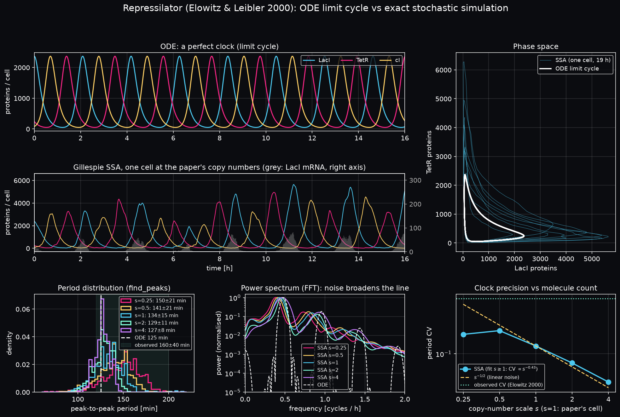
Task: Click the 'Period distribution (find_peaks)' title
Action: [x=114, y=288]
